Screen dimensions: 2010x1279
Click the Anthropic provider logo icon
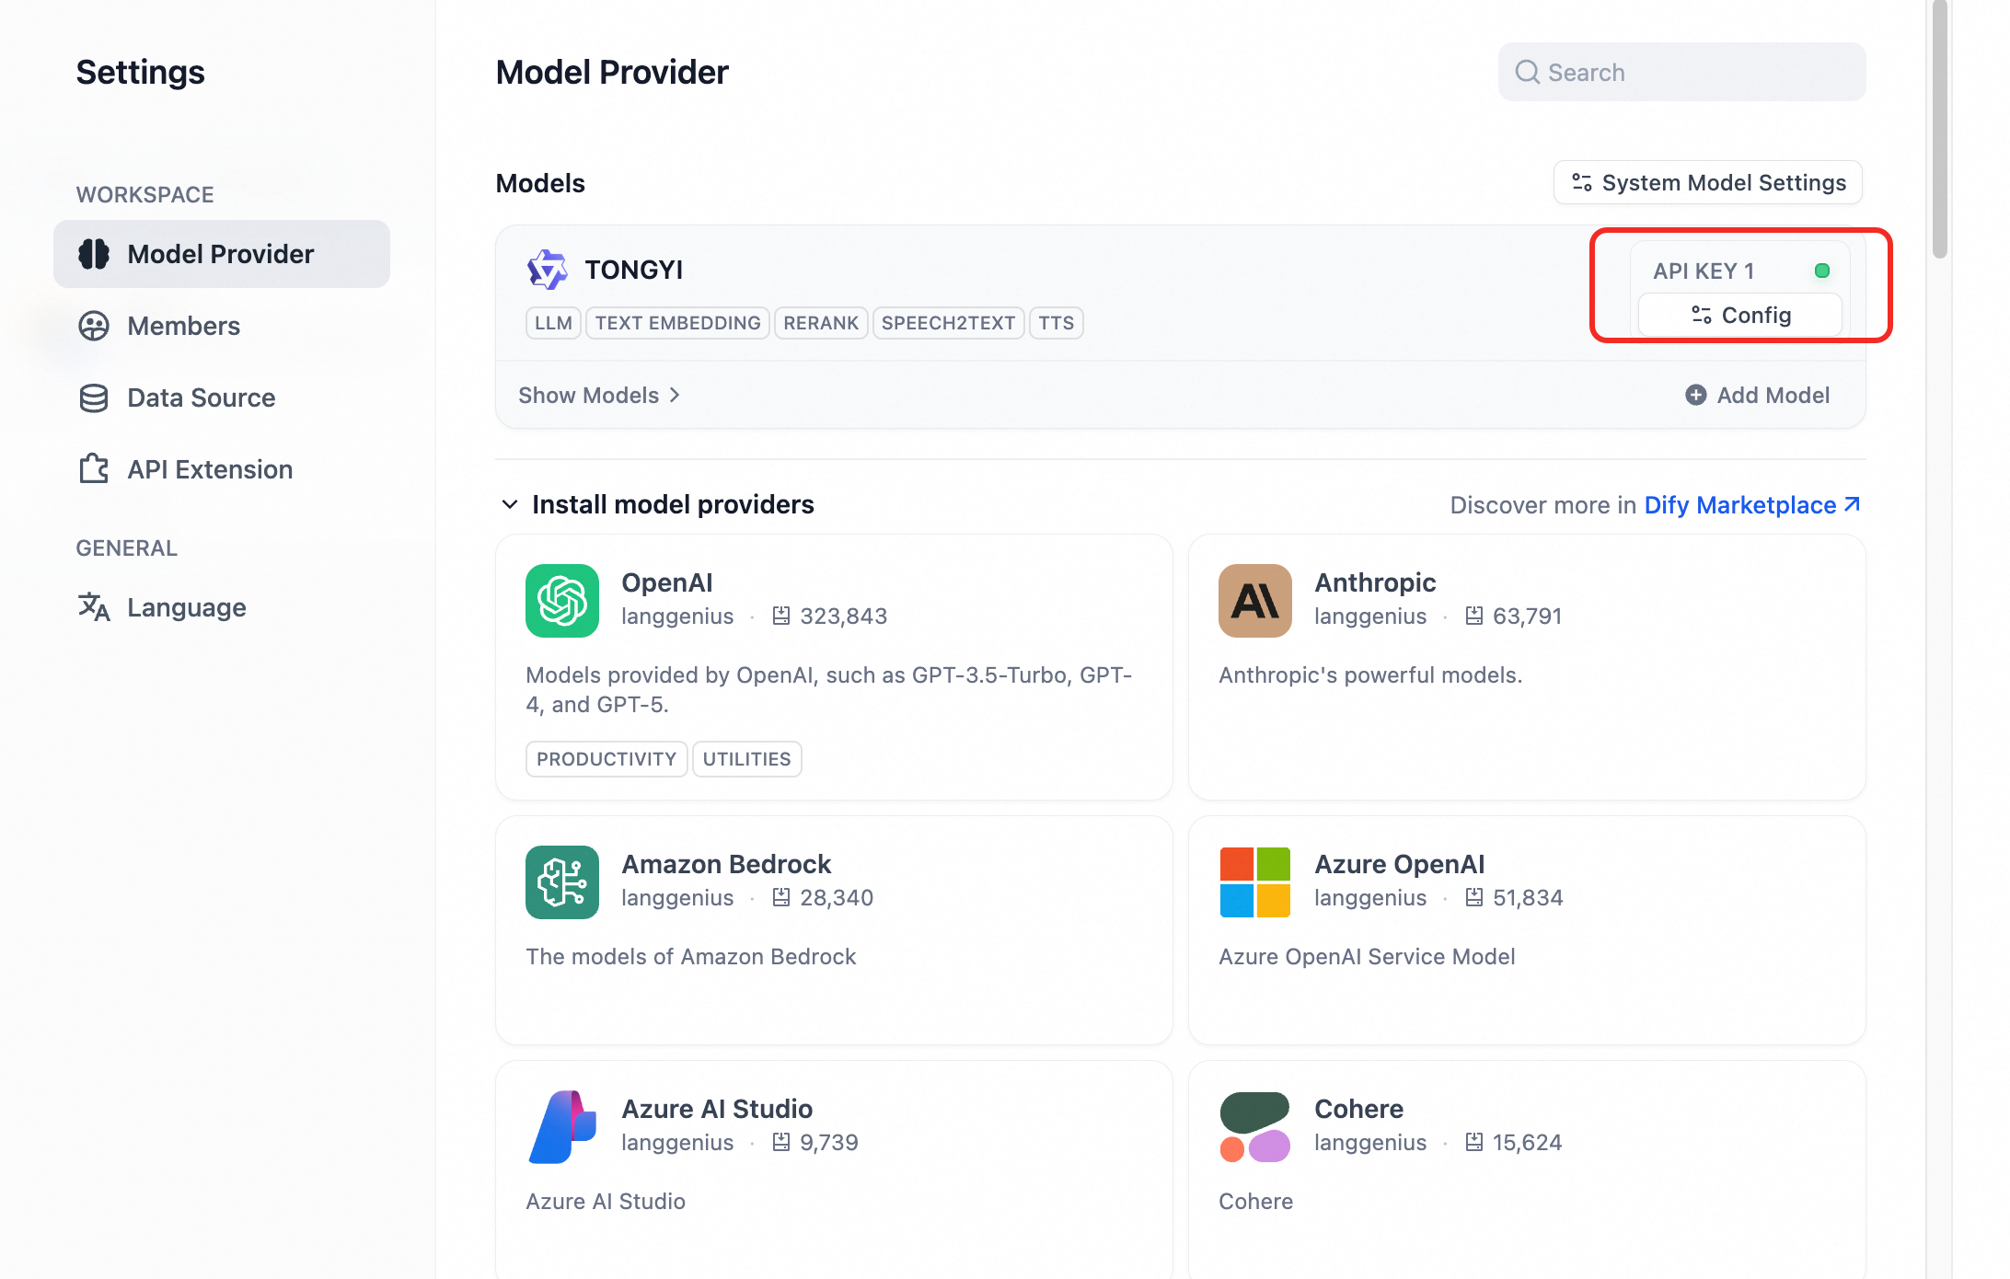tap(1254, 601)
